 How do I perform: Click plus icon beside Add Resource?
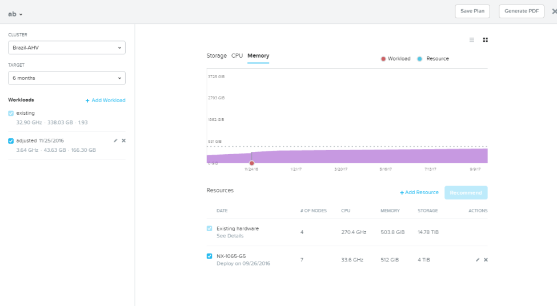point(402,193)
